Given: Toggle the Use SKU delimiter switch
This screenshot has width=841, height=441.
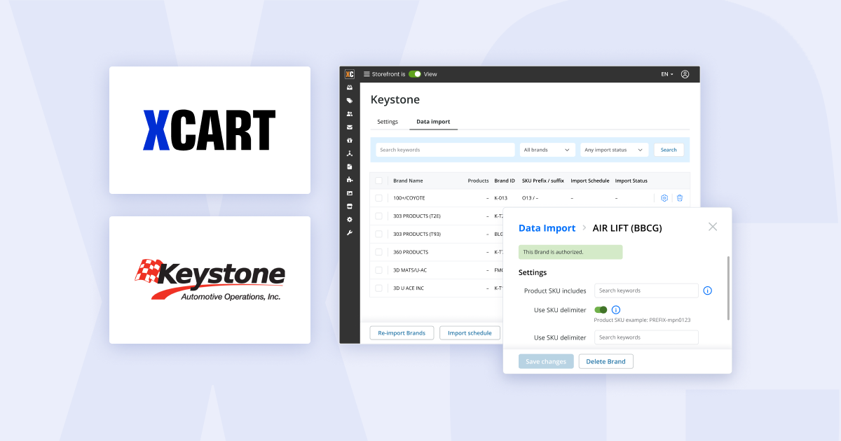Looking at the screenshot, I should (x=601, y=310).
